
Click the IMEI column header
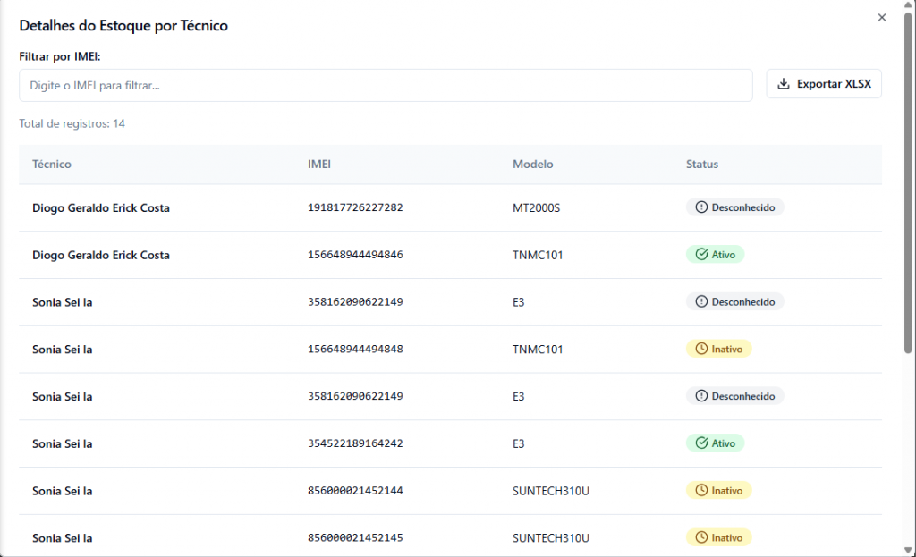(x=319, y=165)
